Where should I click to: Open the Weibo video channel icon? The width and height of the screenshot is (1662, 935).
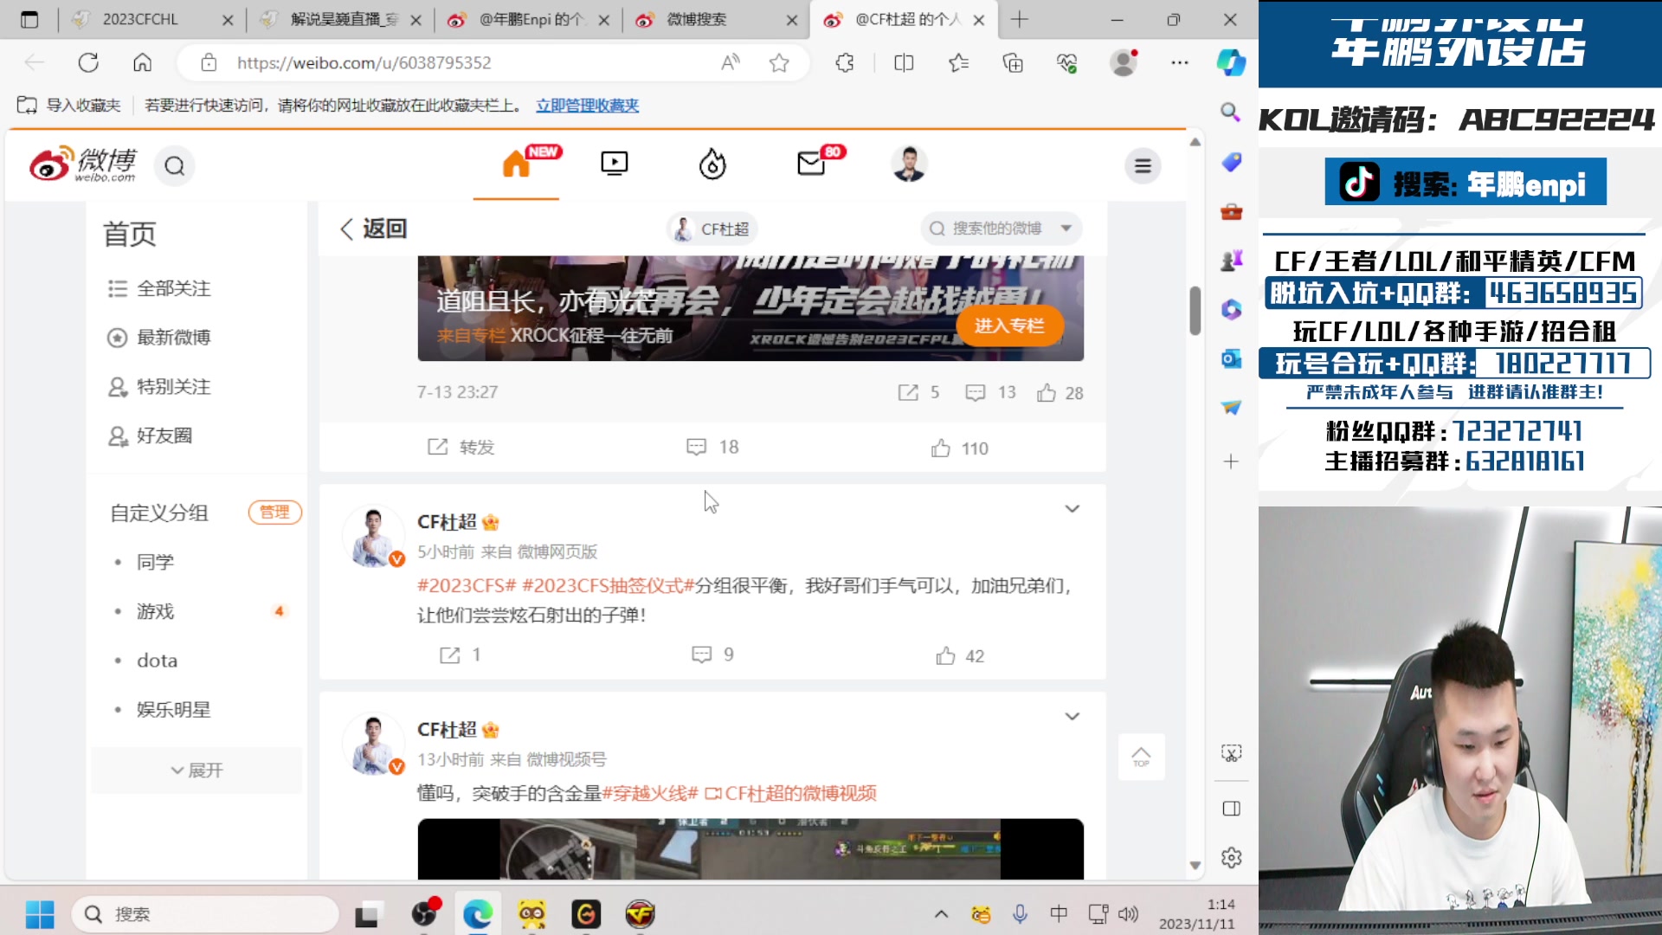coord(615,164)
